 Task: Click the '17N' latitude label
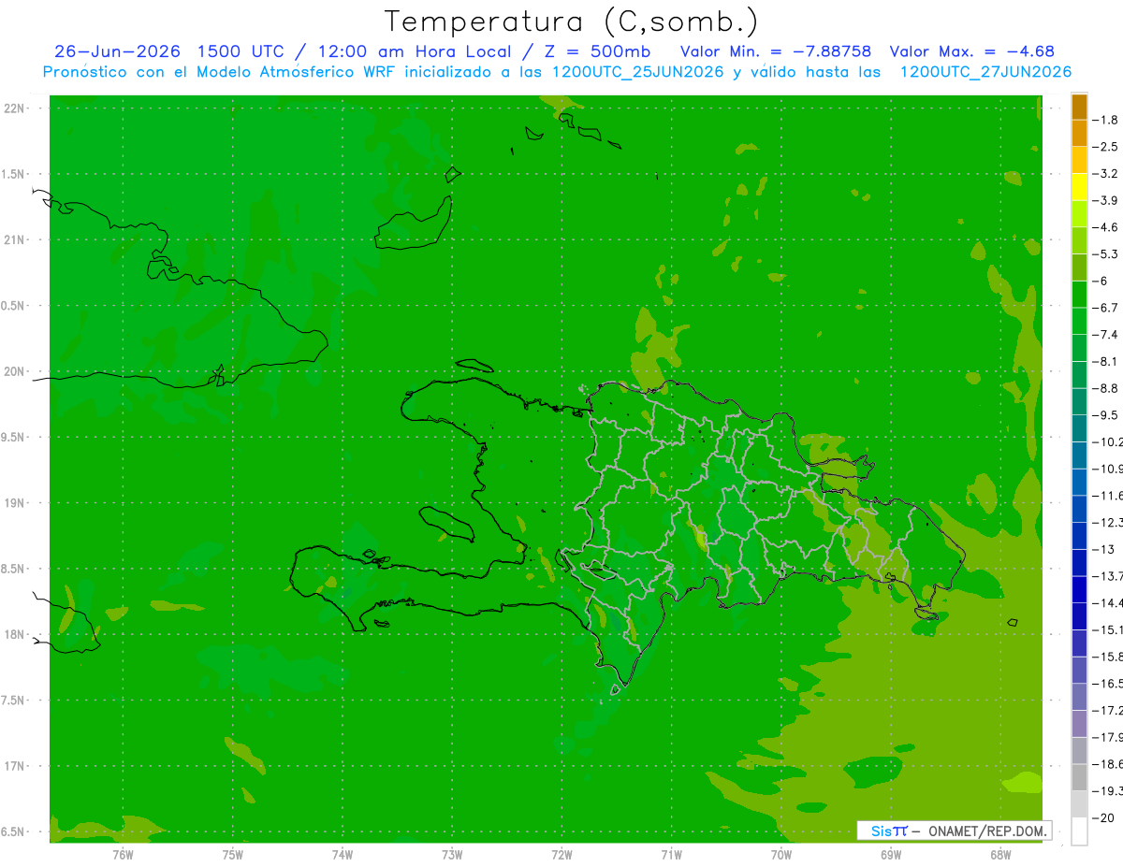point(15,766)
